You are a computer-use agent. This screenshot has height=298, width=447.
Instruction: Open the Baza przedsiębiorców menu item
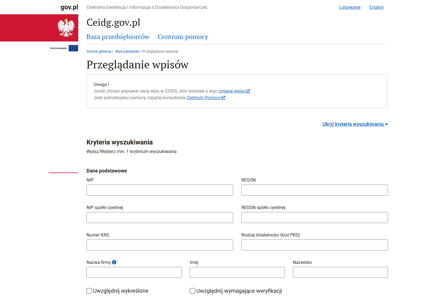[x=118, y=37]
